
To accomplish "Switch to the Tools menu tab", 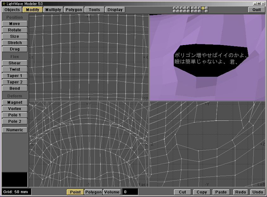I will (x=94, y=10).
